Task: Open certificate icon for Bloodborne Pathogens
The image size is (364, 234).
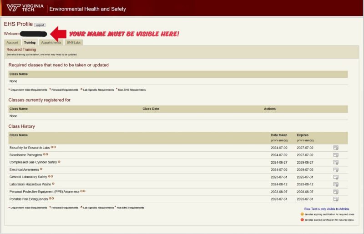Action: [x=336, y=155]
